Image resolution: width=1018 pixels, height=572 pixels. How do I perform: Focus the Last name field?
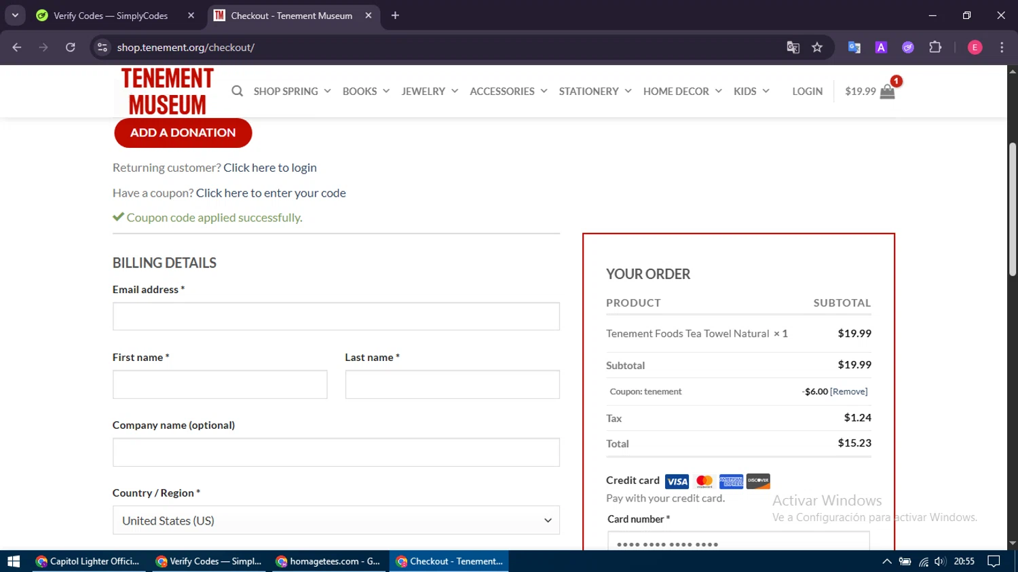click(x=452, y=384)
